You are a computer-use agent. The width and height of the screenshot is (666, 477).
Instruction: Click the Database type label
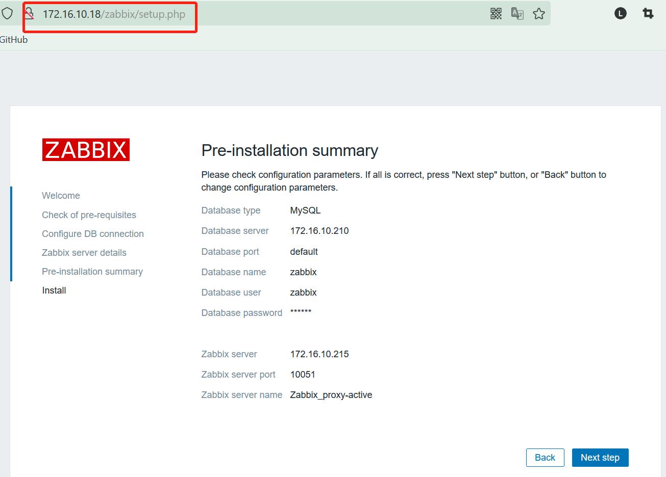231,210
